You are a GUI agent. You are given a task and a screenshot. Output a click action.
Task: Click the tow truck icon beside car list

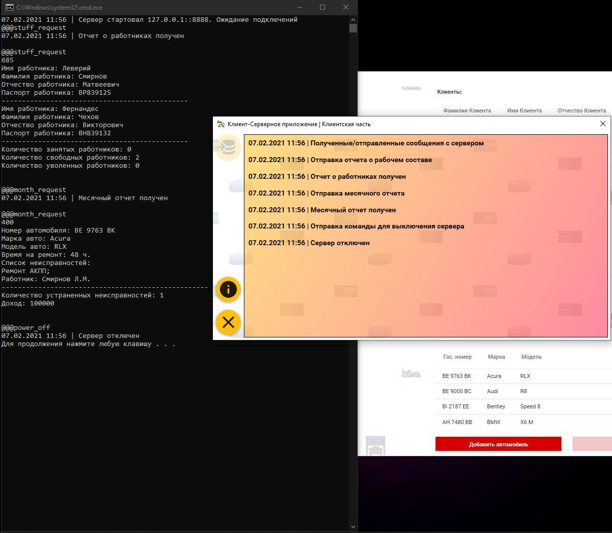(411, 374)
